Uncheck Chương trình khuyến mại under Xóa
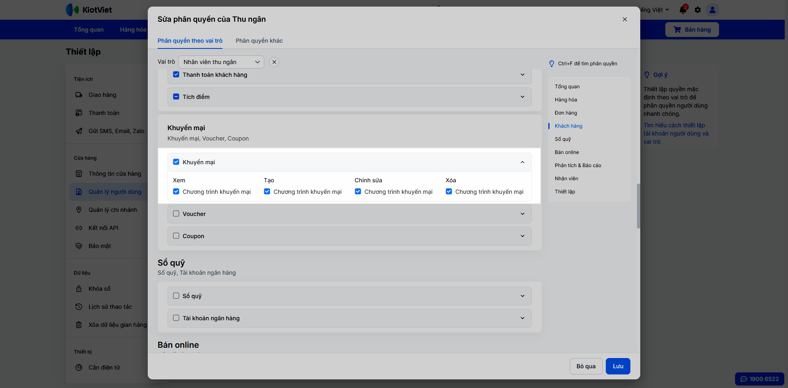The image size is (788, 388). 449,191
